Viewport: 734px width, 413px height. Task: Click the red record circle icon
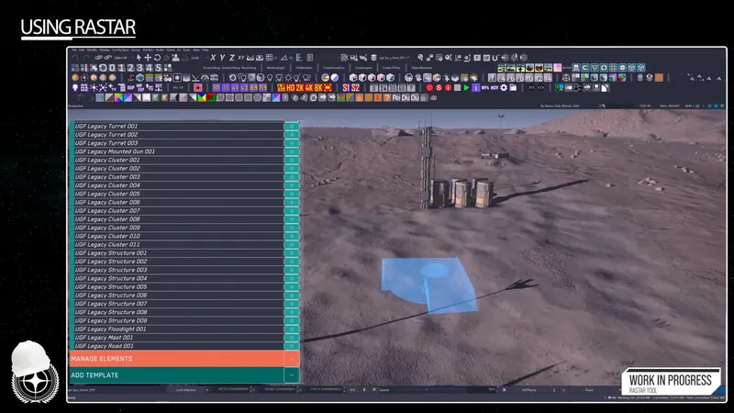tap(429, 87)
